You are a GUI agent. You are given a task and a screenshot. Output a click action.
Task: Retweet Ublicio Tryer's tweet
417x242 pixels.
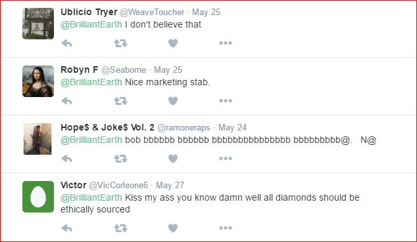pyautogui.click(x=120, y=43)
